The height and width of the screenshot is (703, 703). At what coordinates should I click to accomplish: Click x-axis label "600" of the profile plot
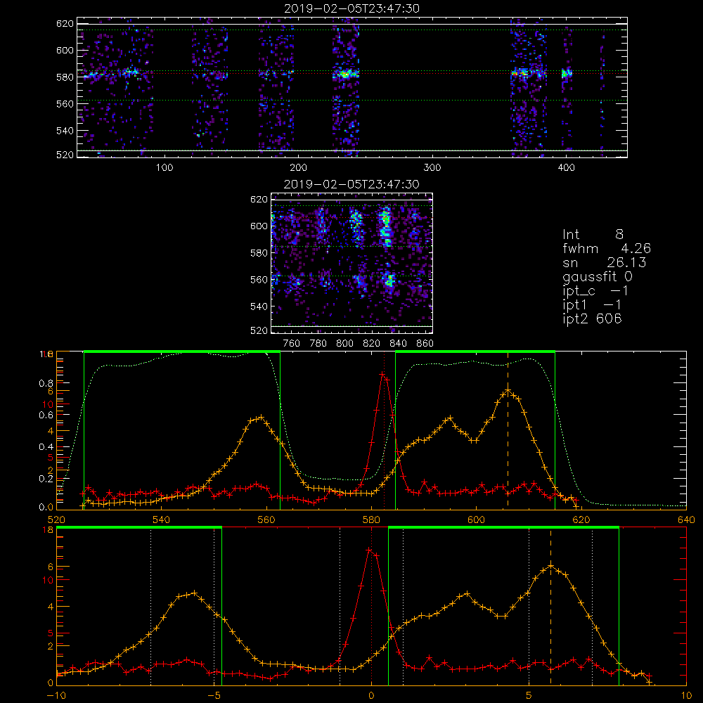coord(476,520)
